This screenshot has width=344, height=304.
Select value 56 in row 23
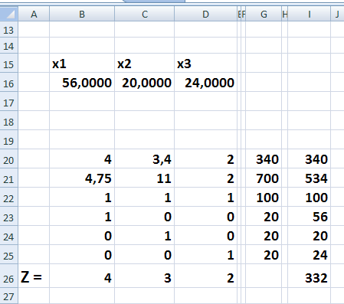pyautogui.click(x=309, y=217)
